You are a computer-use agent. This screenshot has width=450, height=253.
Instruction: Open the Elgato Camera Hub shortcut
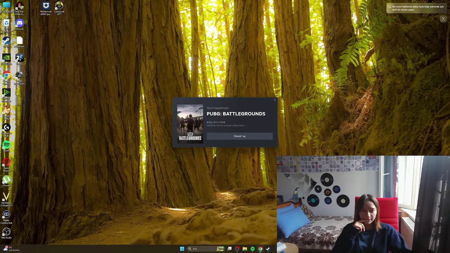(6, 217)
